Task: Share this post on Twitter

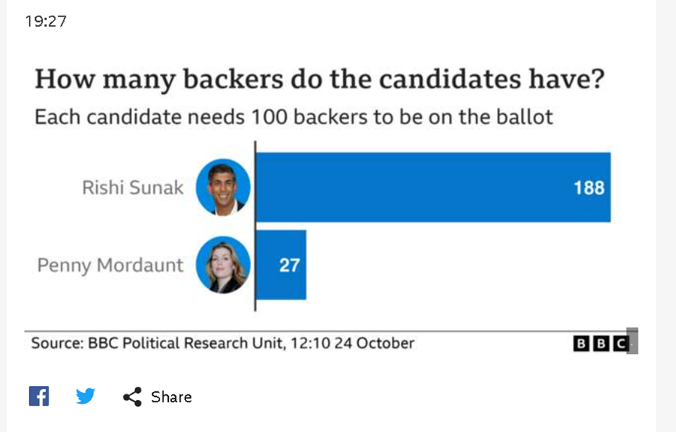Action: [x=85, y=396]
